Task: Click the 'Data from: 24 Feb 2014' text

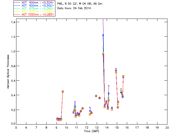Action: coord(74,8)
